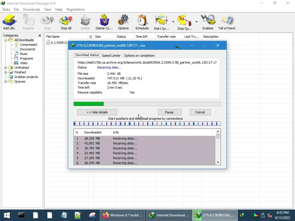Click the IDM system tray icon
Viewport: 295px width, 221px height.
point(242,215)
